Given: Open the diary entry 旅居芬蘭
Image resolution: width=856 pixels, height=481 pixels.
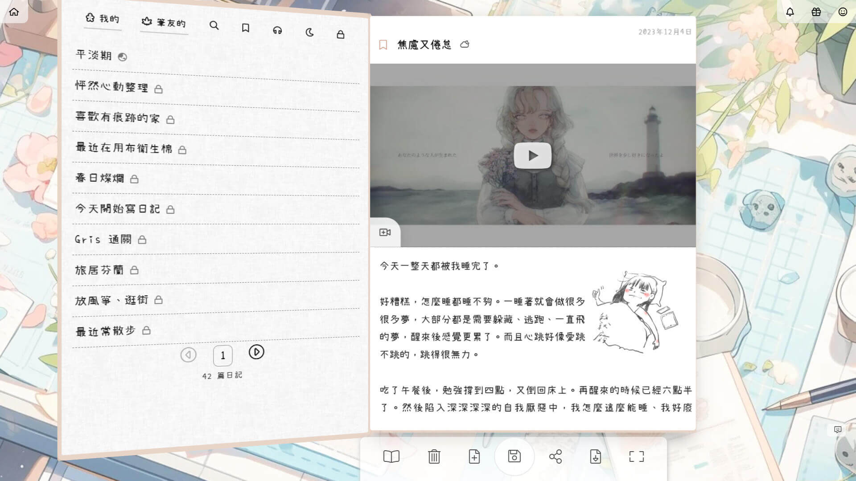Looking at the screenshot, I should pos(99,270).
